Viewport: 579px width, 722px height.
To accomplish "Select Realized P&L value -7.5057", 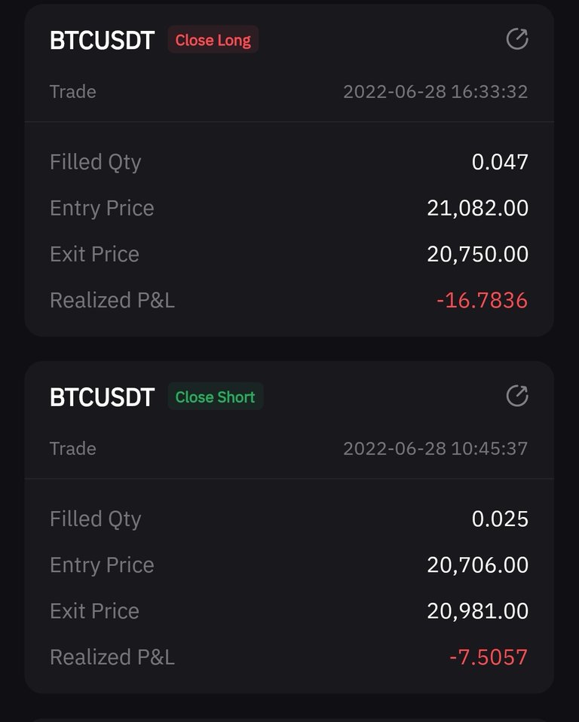I will pos(489,657).
